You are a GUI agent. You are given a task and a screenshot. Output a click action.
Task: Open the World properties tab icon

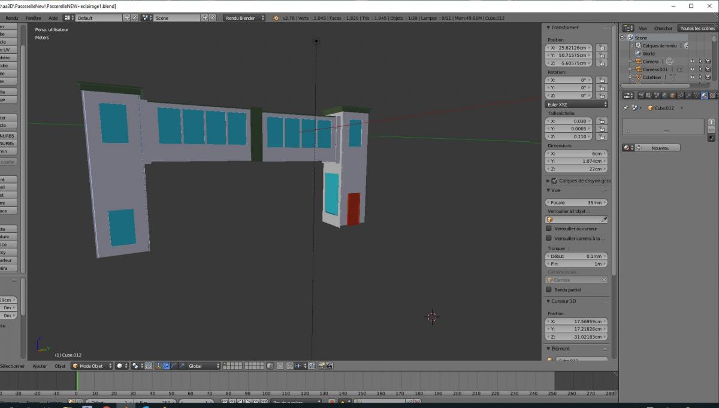pos(665,96)
